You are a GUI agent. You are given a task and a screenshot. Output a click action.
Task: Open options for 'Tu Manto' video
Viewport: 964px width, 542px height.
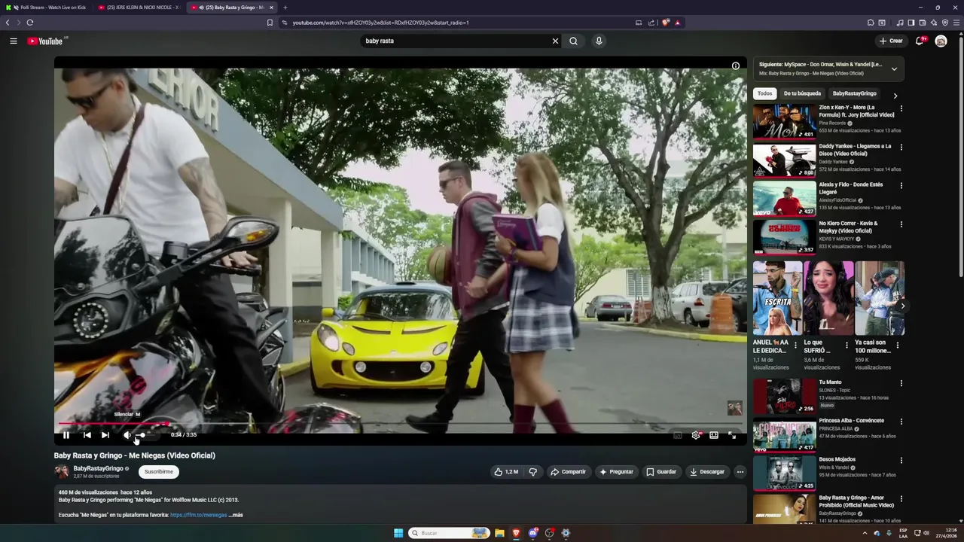point(901,383)
